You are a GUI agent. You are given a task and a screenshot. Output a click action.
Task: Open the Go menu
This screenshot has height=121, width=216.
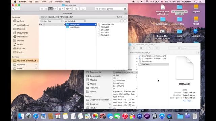[x=50, y=2]
